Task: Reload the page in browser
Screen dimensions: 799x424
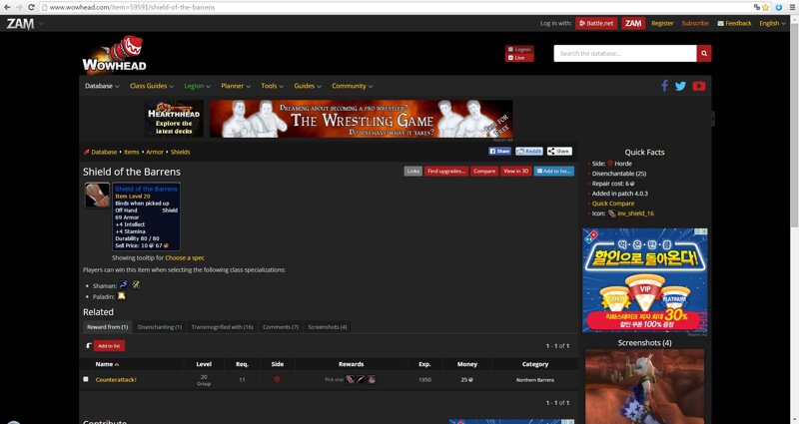Action: point(32,7)
